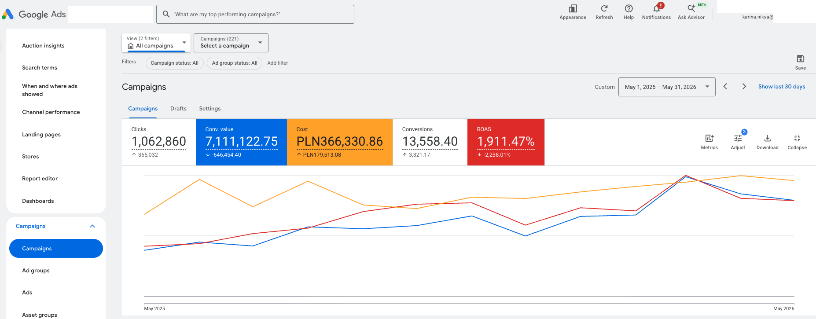816x319 pixels.
Task: Open the Adjust chart settings
Action: click(x=738, y=142)
